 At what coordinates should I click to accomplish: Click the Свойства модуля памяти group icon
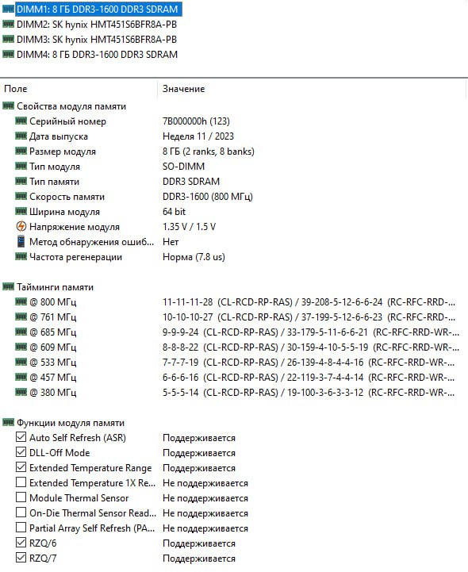click(8, 106)
